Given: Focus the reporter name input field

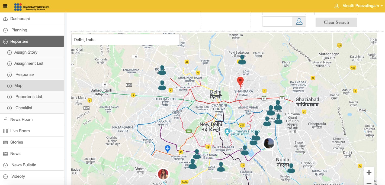Looking at the screenshot, I should 277,21.
